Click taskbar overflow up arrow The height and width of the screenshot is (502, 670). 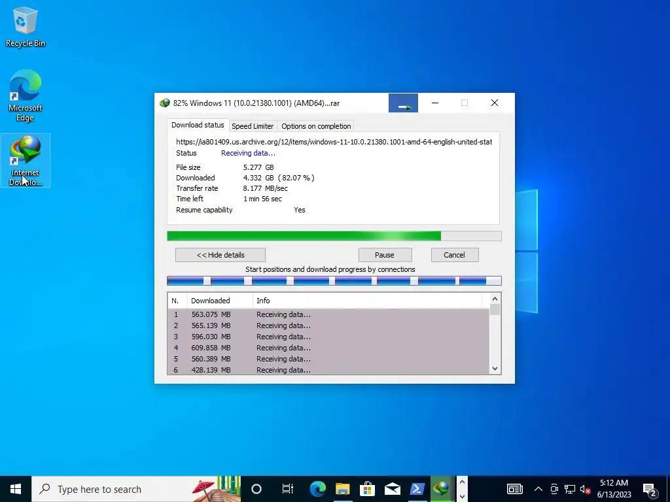[x=462, y=482]
